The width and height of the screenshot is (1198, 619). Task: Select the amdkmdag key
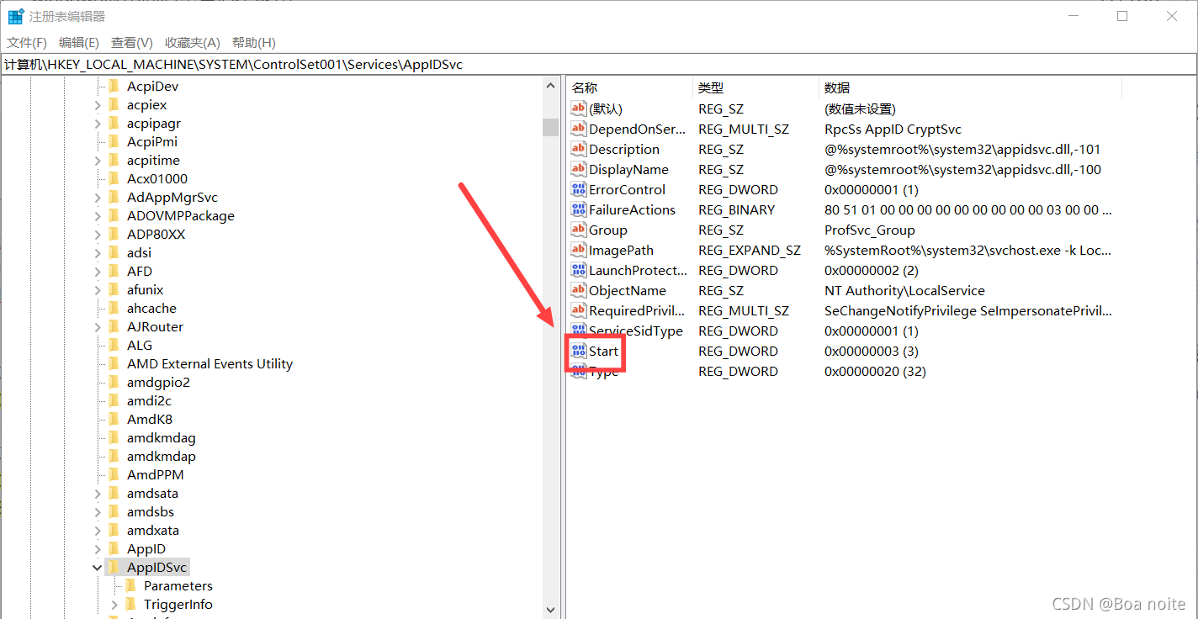(x=162, y=437)
